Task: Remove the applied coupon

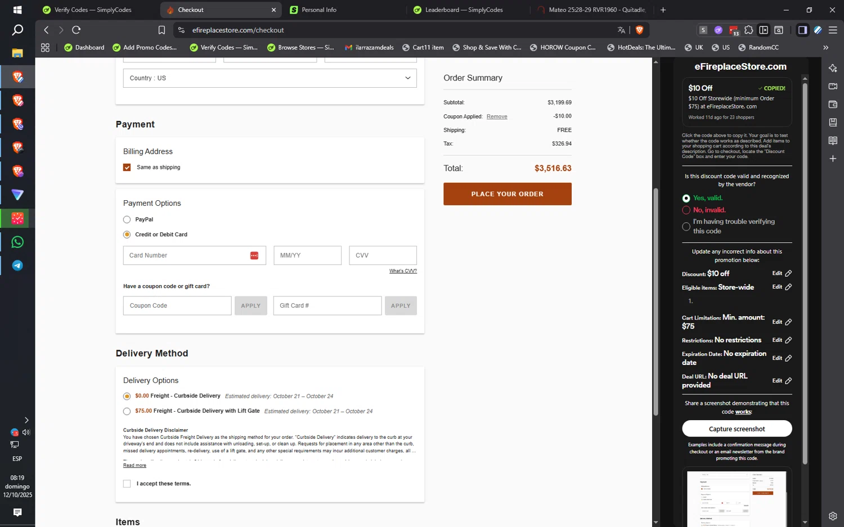Action: (497, 116)
